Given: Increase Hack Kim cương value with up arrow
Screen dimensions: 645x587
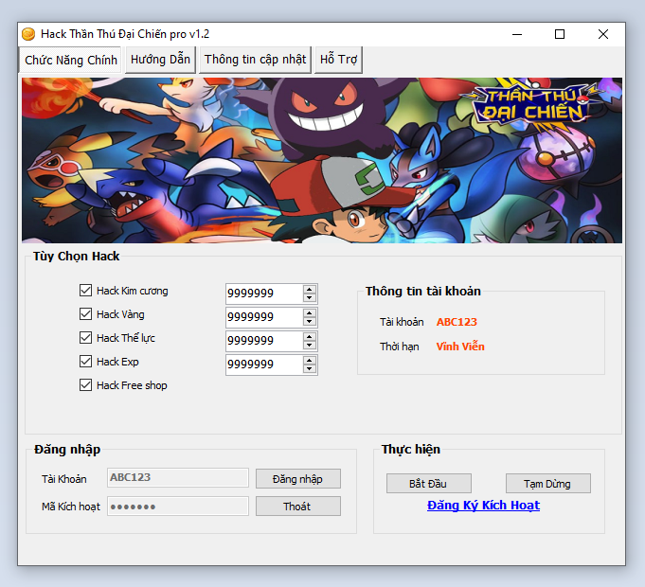Looking at the screenshot, I should pyautogui.click(x=310, y=289).
